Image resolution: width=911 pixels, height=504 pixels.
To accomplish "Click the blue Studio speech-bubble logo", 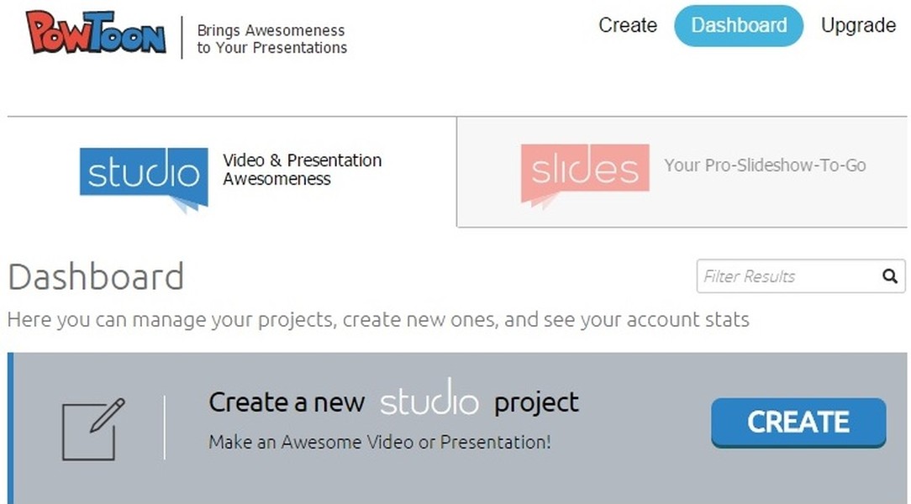I will (144, 175).
